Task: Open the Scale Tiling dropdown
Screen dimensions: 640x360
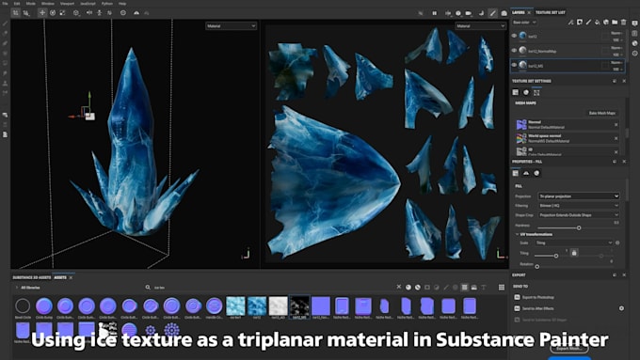Action: (573, 243)
